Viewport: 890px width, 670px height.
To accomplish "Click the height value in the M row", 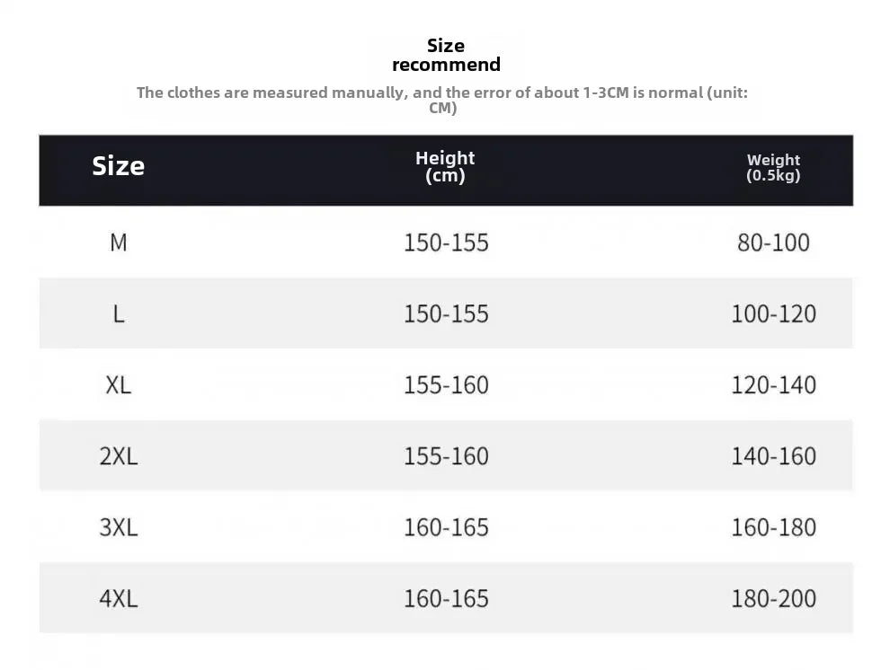I will 446,242.
